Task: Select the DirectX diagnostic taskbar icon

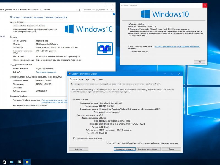Action: tap(27, 162)
